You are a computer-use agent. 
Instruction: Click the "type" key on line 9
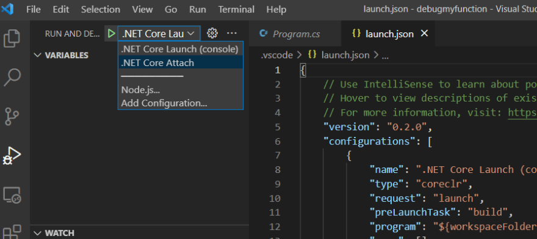point(387,184)
